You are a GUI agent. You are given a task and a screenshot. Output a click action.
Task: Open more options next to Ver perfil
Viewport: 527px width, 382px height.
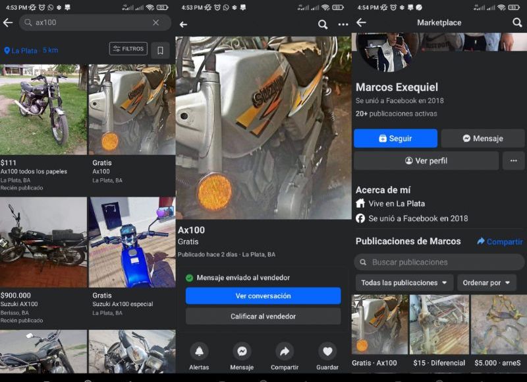point(514,161)
